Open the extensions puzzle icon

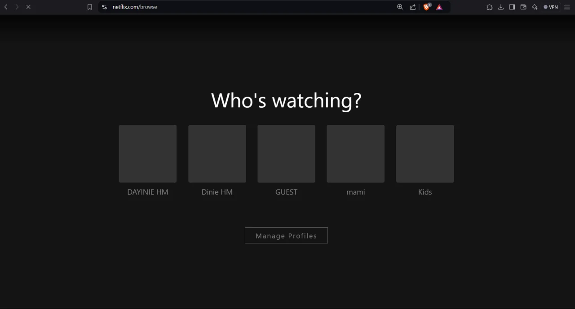[x=489, y=7]
